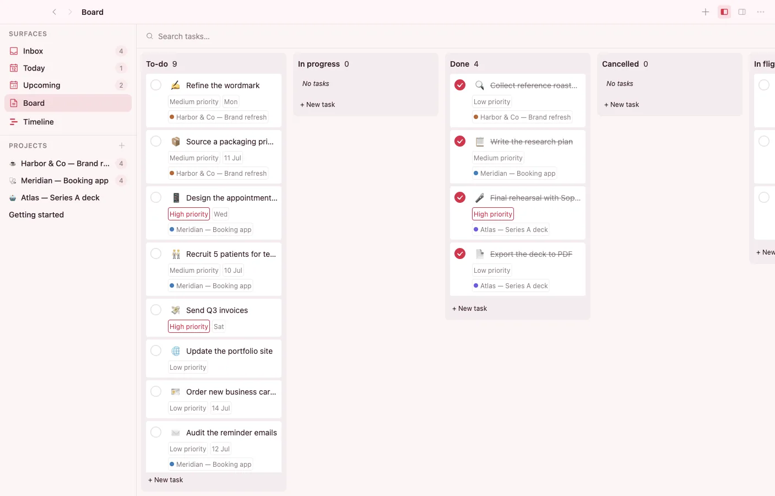Click the Atlas project emoji icon
The width and height of the screenshot is (775, 496).
tap(13, 198)
